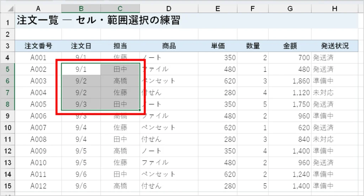Click the 9/3 date in row 8
The width and height of the screenshot is (364, 196).
tap(81, 104)
